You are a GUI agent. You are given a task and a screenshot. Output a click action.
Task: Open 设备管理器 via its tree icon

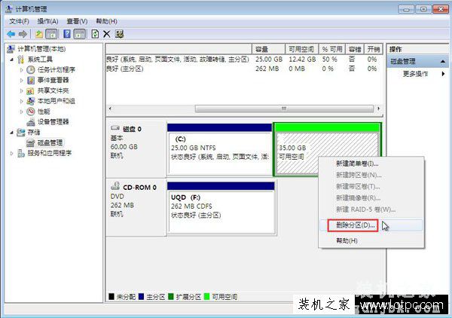[31, 122]
